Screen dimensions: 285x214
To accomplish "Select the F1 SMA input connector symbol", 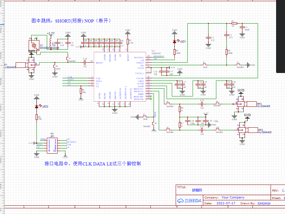I will pyautogui.click(x=26, y=65).
